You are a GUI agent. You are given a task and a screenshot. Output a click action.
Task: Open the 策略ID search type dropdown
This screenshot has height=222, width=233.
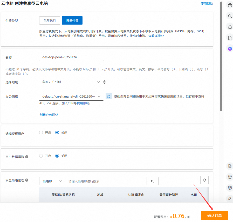[52, 181]
